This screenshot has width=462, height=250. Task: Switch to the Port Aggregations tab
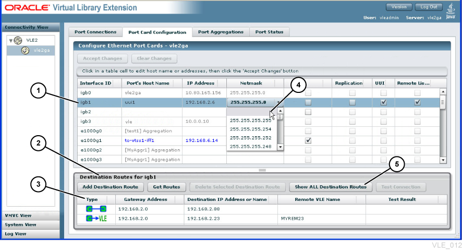point(221,32)
